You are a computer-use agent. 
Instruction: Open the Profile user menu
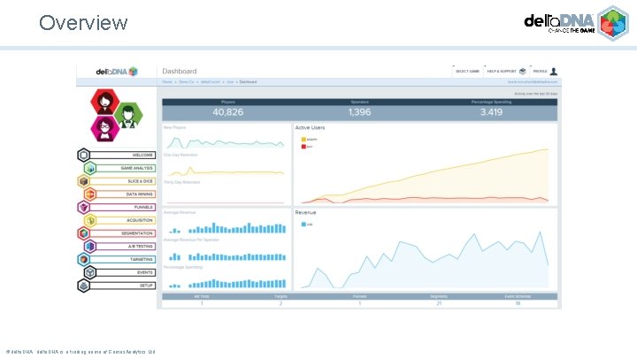545,72
